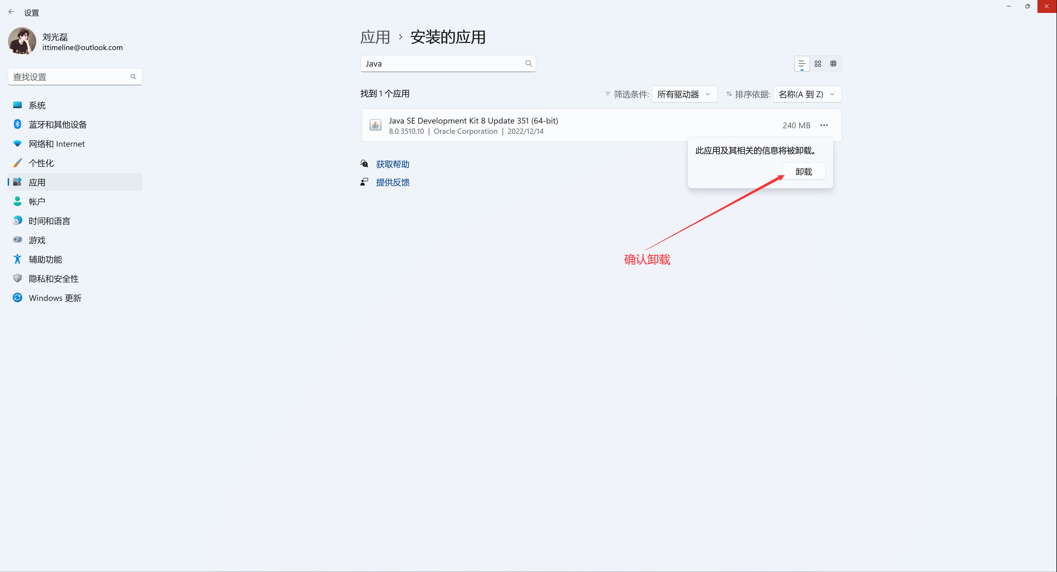Open the three-dot menu for Java SE
Screen dimensions: 1057x572
coord(824,125)
